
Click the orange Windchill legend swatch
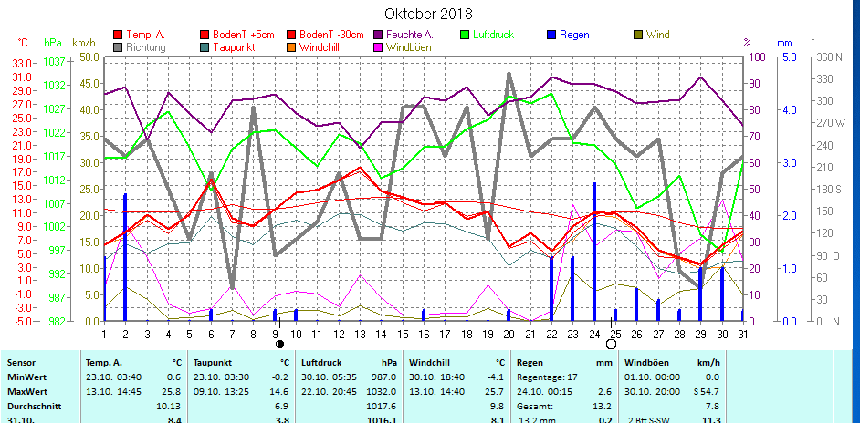pyautogui.click(x=291, y=47)
